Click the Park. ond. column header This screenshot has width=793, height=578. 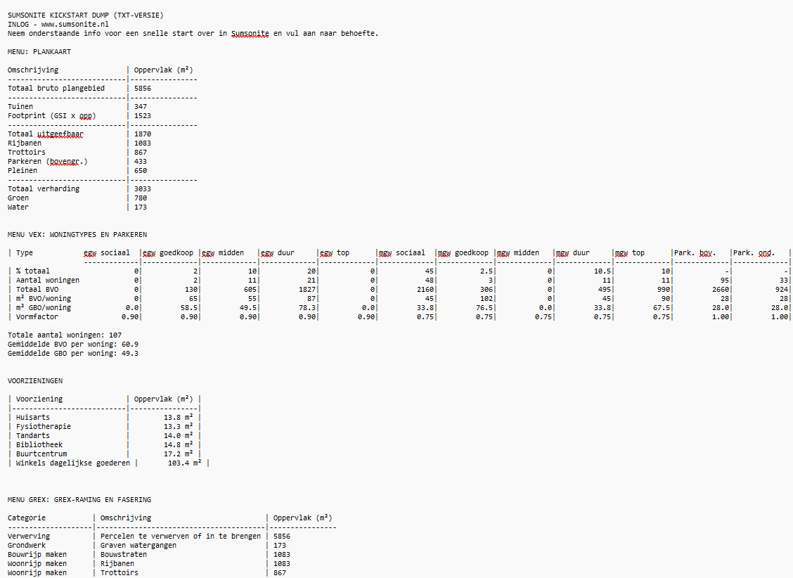[754, 252]
